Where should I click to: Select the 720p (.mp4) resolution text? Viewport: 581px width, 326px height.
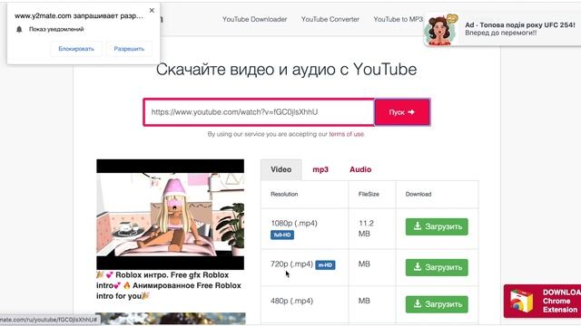coord(292,264)
